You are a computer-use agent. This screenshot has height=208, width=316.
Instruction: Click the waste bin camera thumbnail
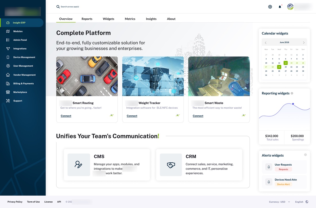point(219,76)
